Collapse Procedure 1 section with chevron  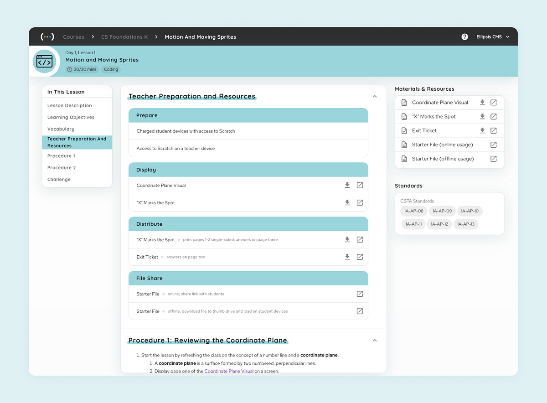[x=375, y=340]
